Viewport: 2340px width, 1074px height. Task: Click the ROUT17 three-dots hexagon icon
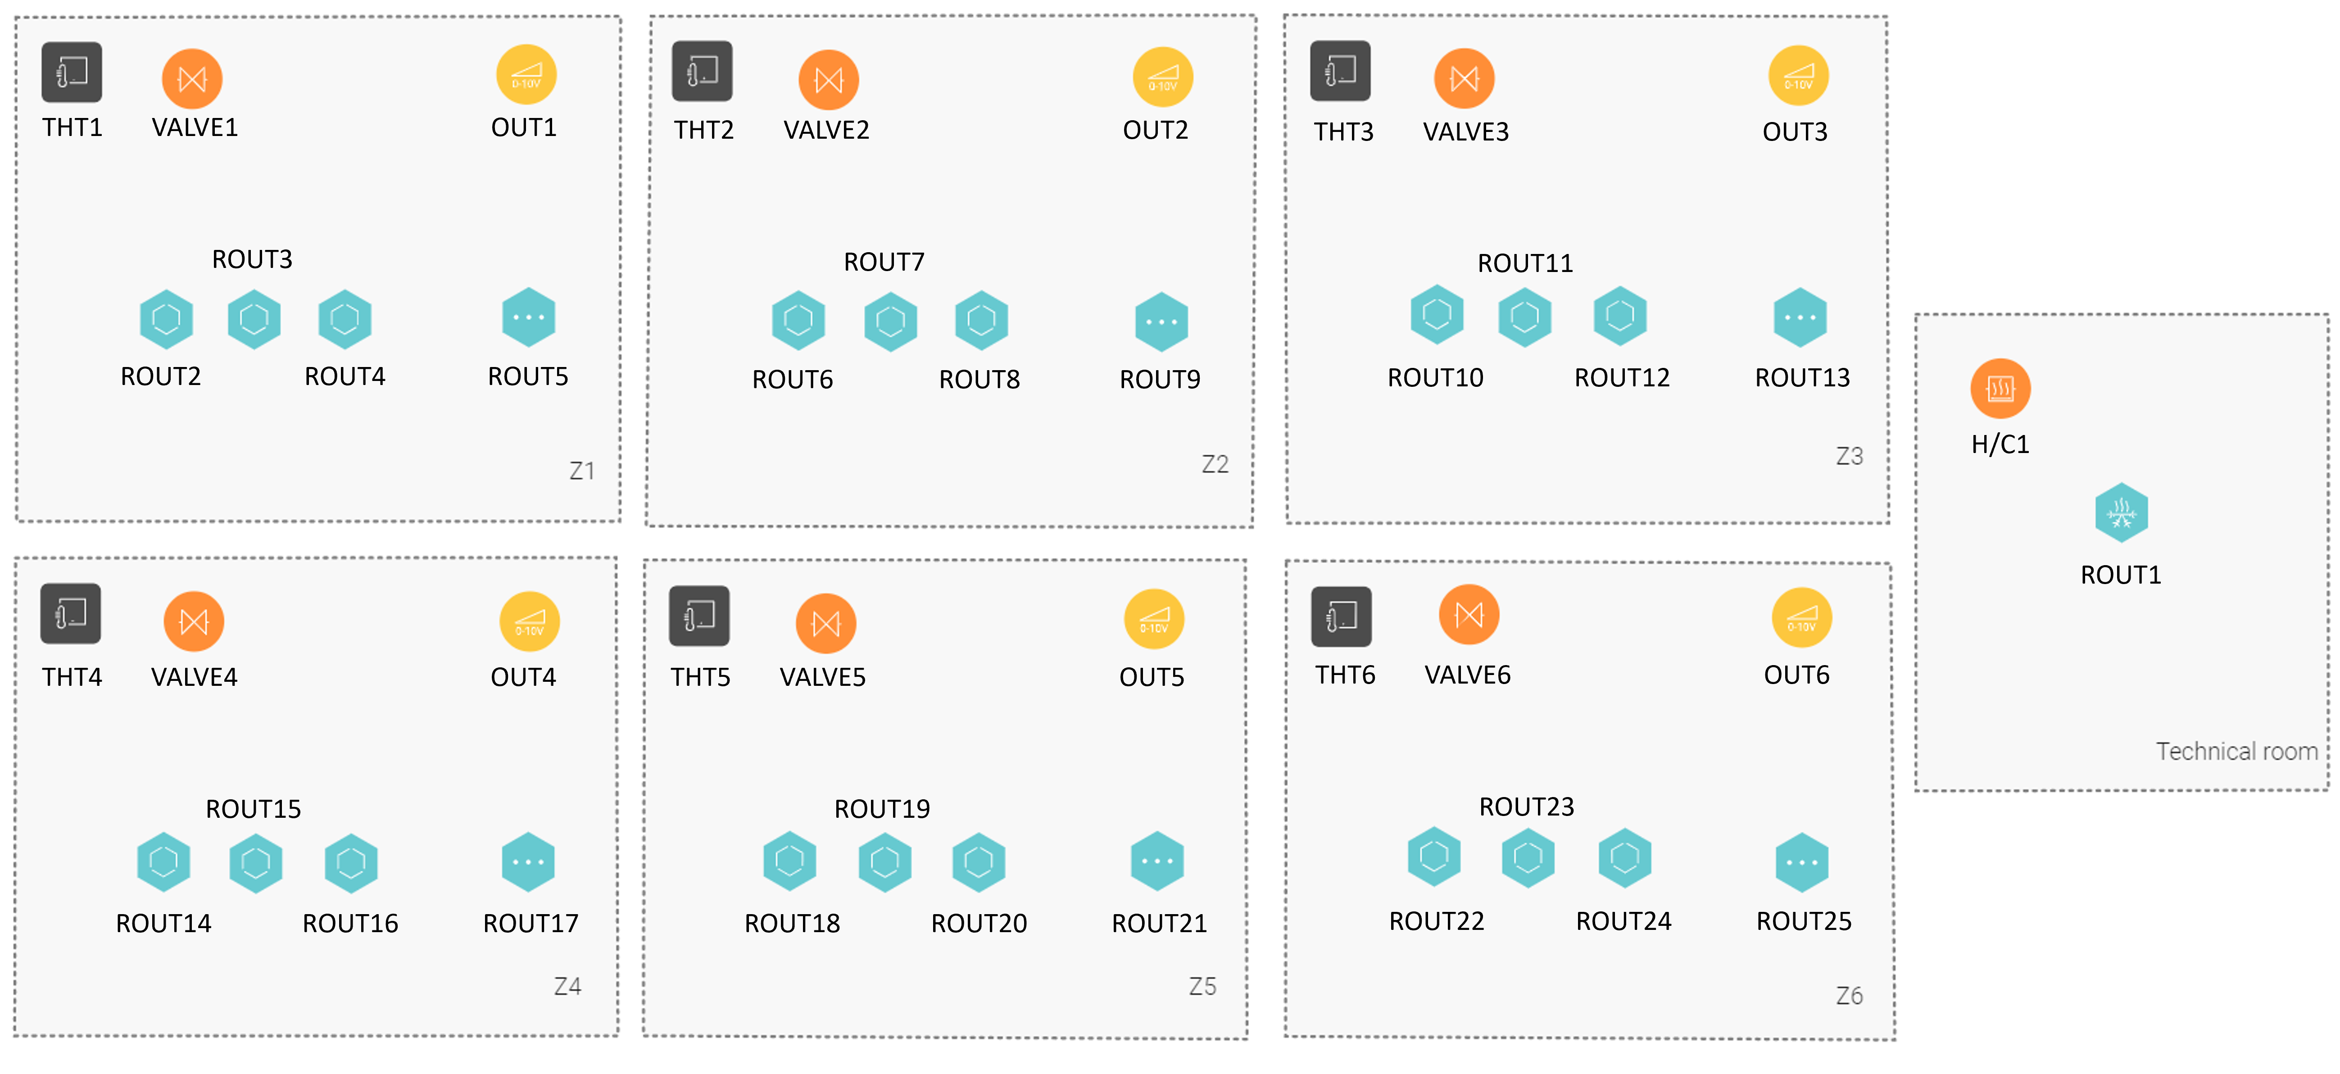click(528, 861)
